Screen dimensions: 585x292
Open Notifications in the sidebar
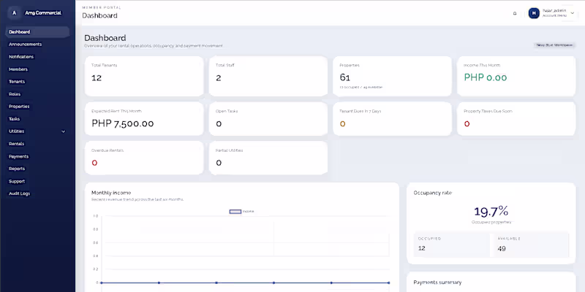coord(21,57)
